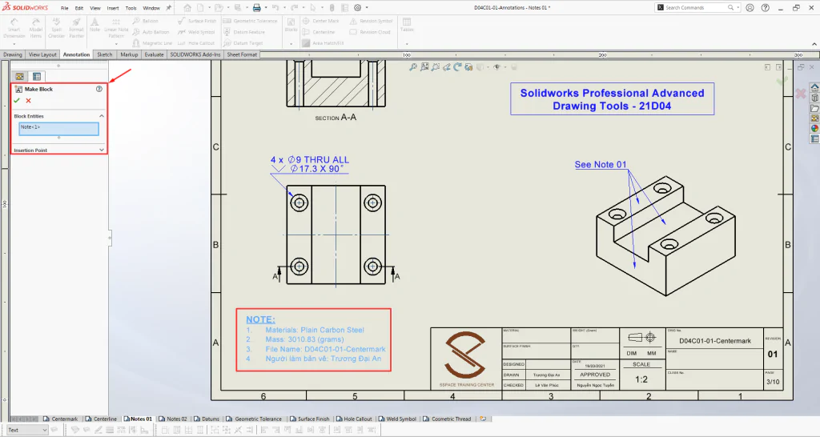The image size is (820, 437).
Task: Open Smart Dimension dropdown arrow
Action: (x=14, y=44)
